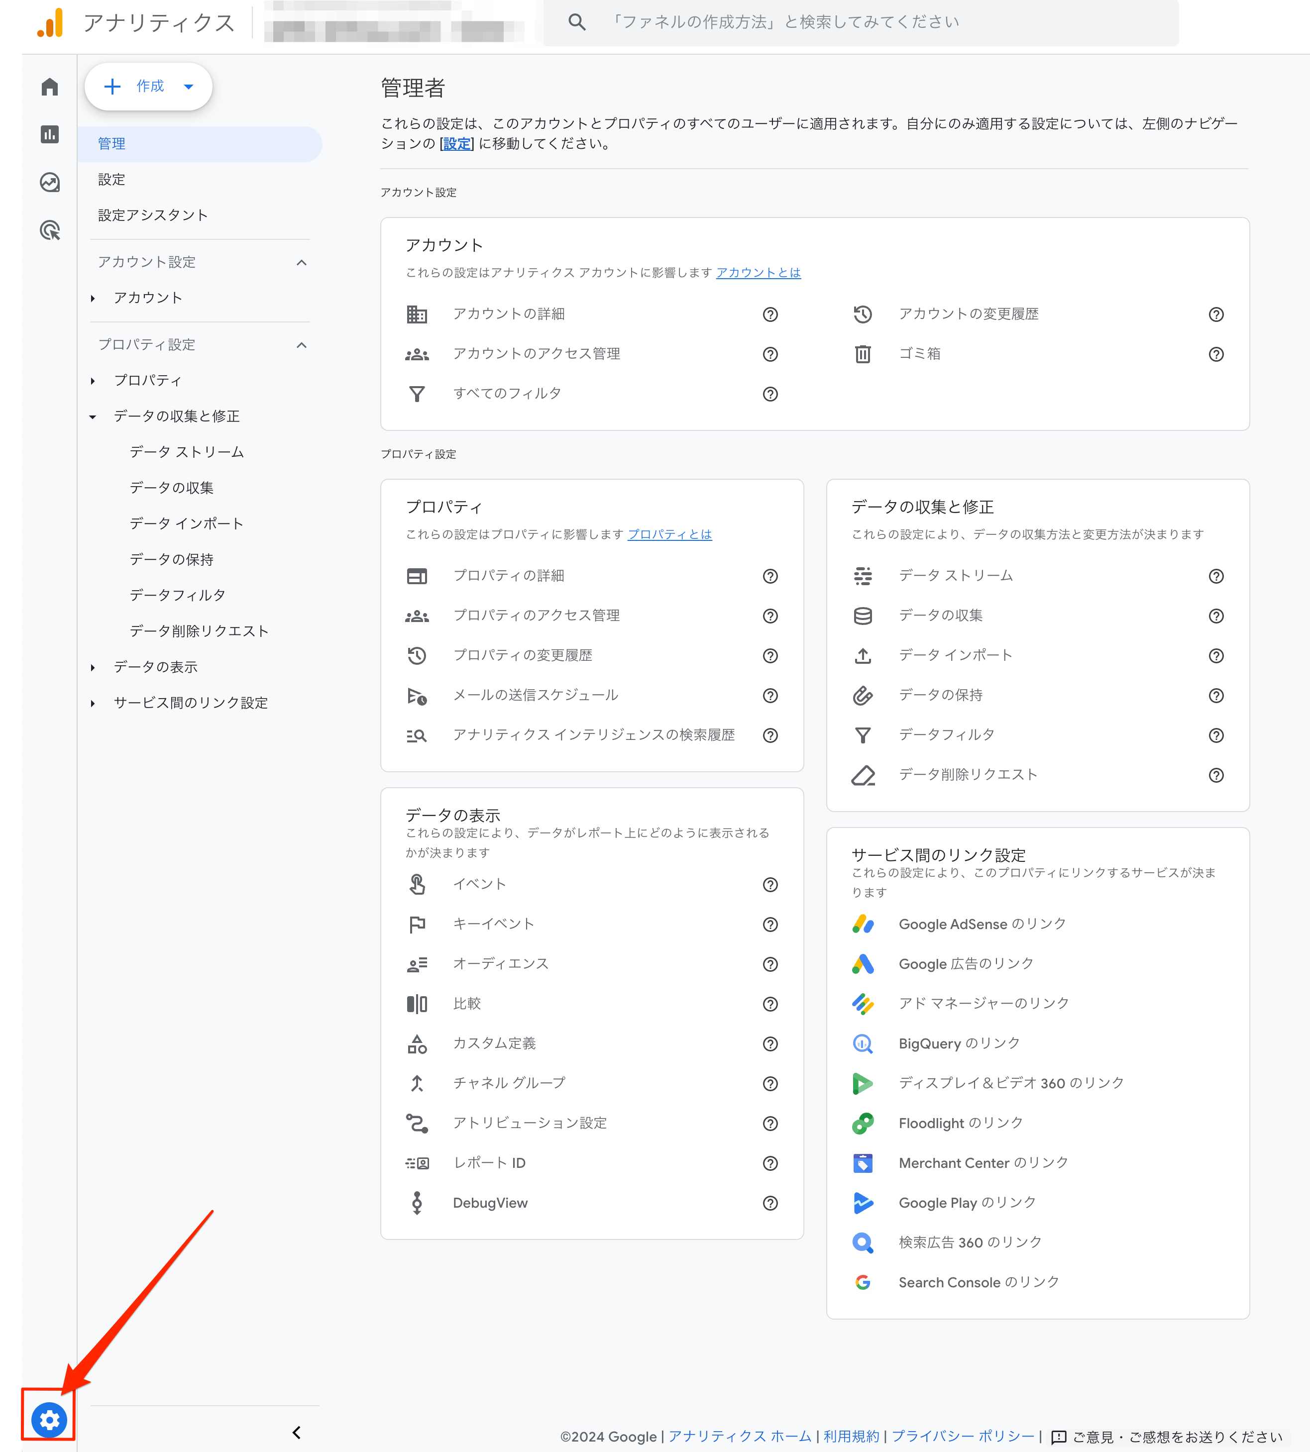
Task: Open the Advertising target icon
Action: (x=50, y=230)
